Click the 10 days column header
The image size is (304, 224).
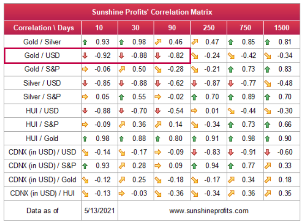tap(100, 28)
